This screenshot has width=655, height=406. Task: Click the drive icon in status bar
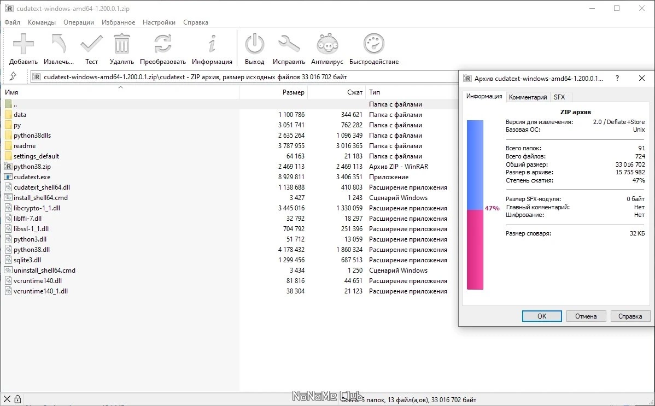pos(7,399)
